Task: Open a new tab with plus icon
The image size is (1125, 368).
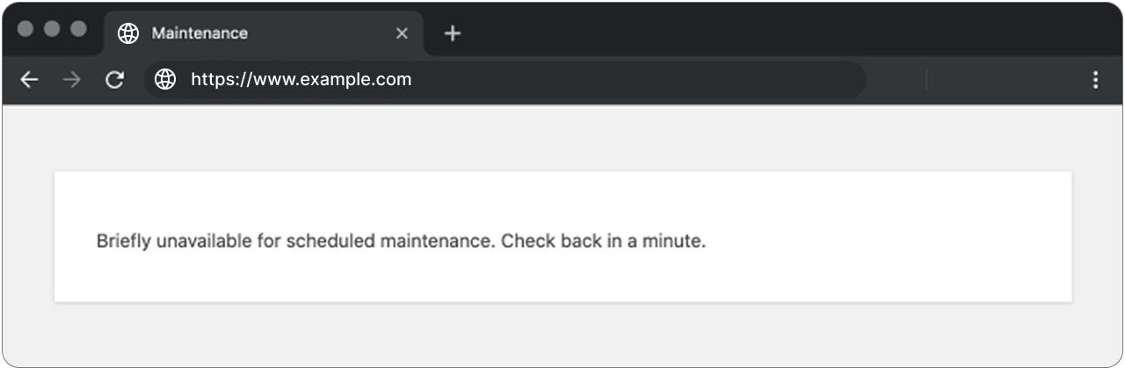Action: pyautogui.click(x=452, y=33)
